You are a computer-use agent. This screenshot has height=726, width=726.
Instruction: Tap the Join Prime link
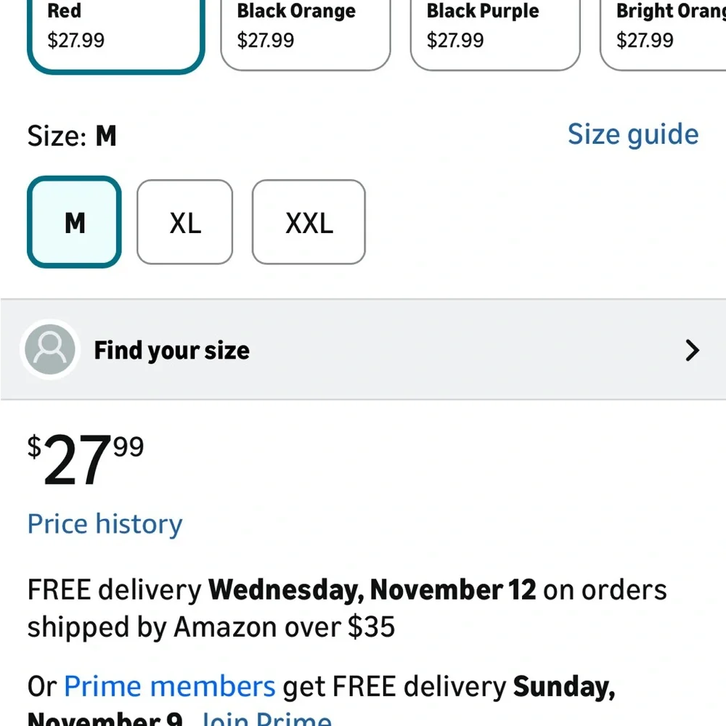[266, 719]
